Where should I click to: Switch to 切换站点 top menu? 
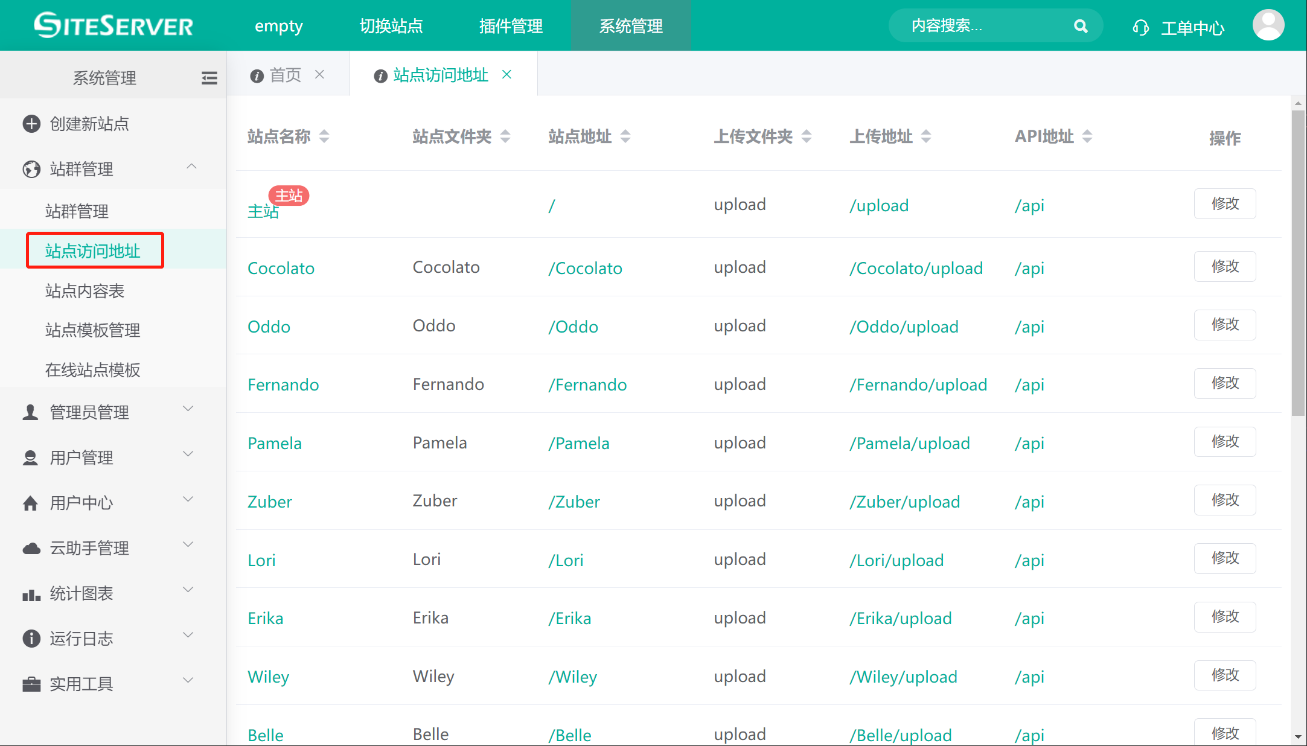[x=391, y=26]
